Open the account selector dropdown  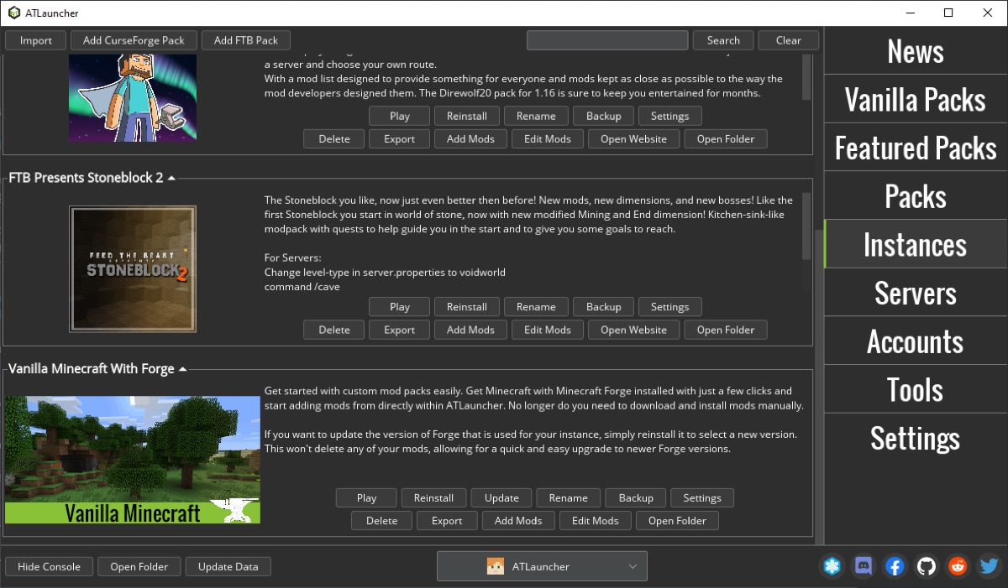click(x=542, y=566)
